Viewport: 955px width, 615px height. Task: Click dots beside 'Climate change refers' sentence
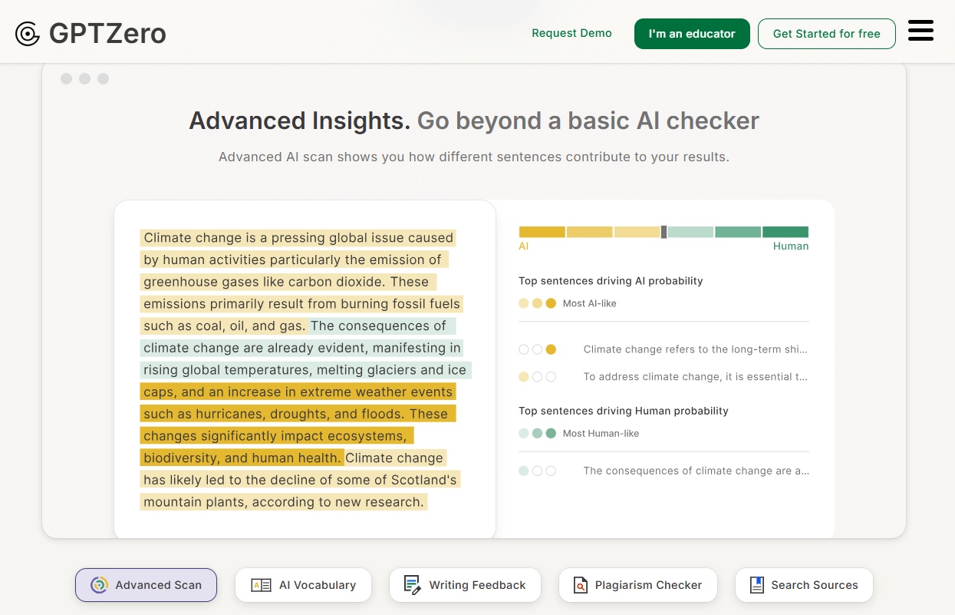tap(537, 349)
